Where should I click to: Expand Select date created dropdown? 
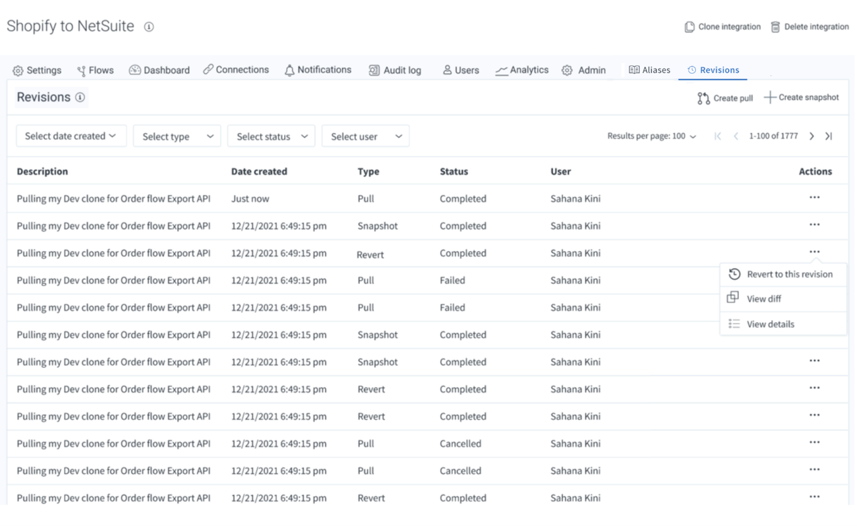click(x=71, y=136)
